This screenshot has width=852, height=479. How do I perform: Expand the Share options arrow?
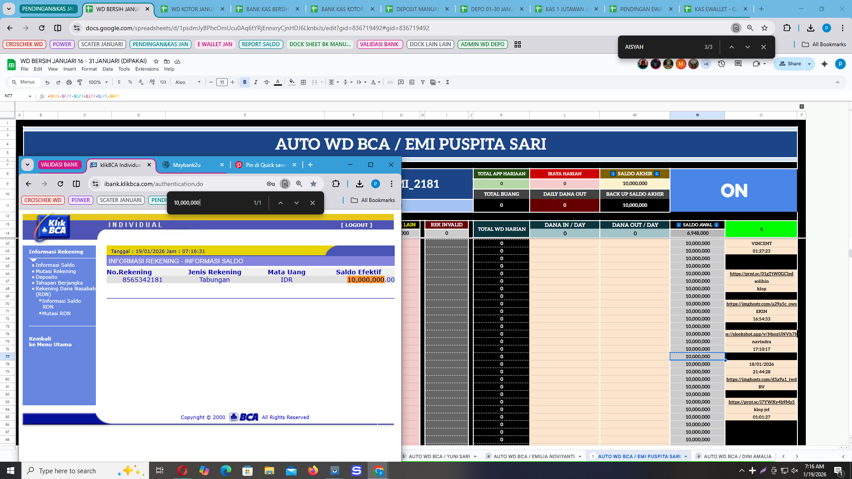pyautogui.click(x=809, y=64)
